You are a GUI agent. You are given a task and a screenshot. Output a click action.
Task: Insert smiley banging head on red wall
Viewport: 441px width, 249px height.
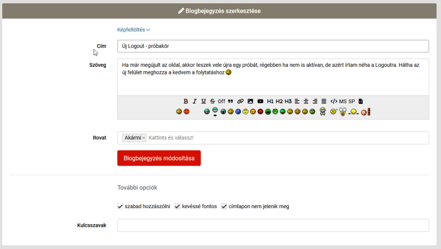(x=365, y=112)
